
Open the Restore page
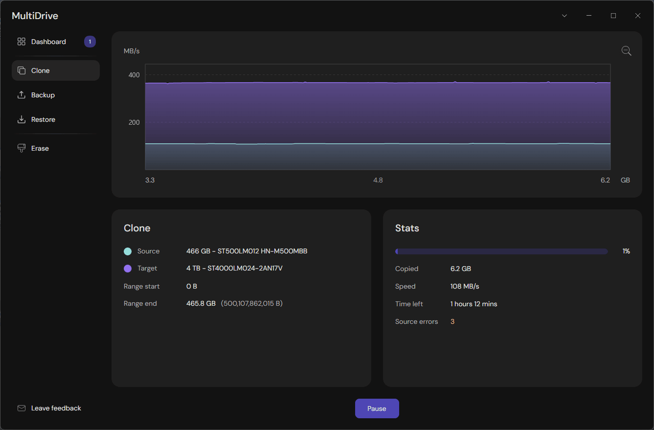[x=43, y=119]
